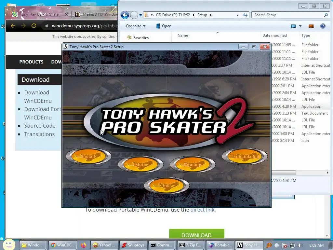Sort by the Date modified column
This screenshot has height=250, width=333.
[x=274, y=35]
